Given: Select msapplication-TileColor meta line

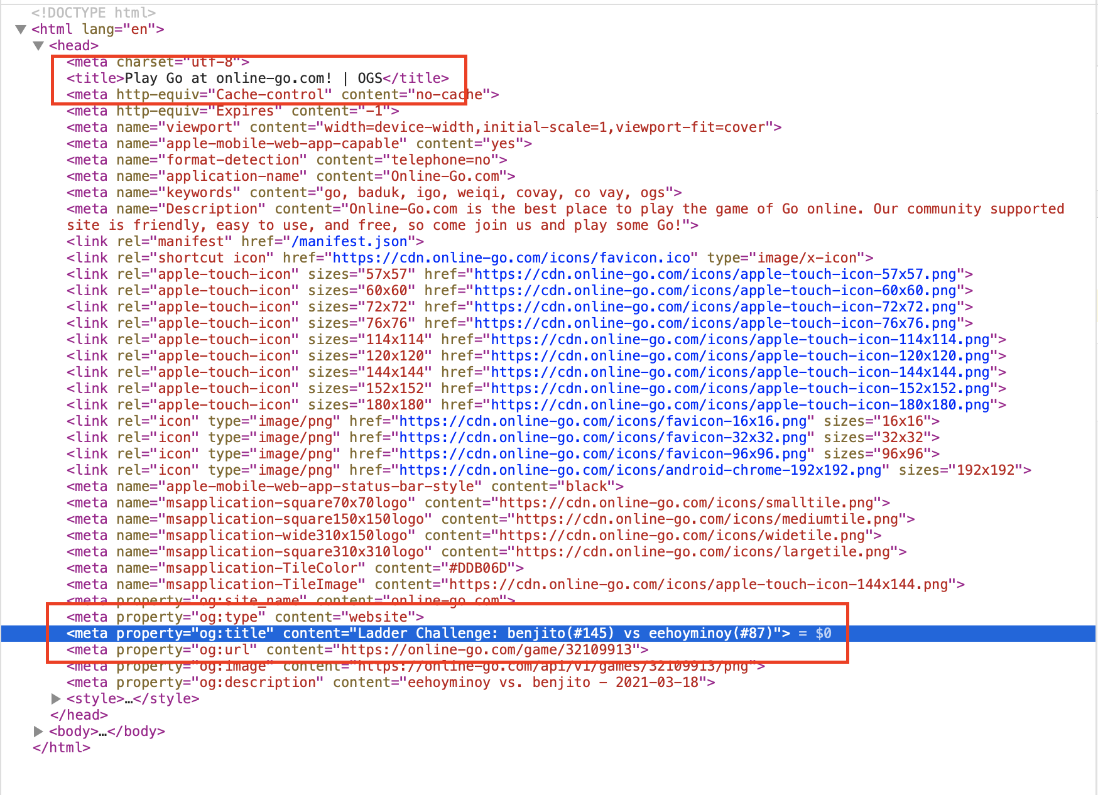Looking at the screenshot, I should (295, 568).
